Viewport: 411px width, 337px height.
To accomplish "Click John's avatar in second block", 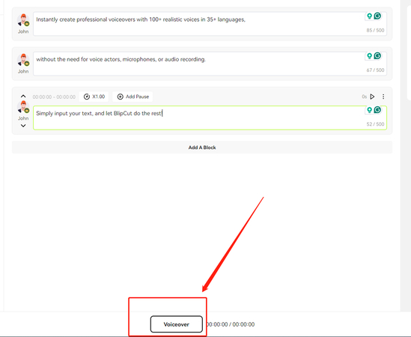I will (23, 60).
